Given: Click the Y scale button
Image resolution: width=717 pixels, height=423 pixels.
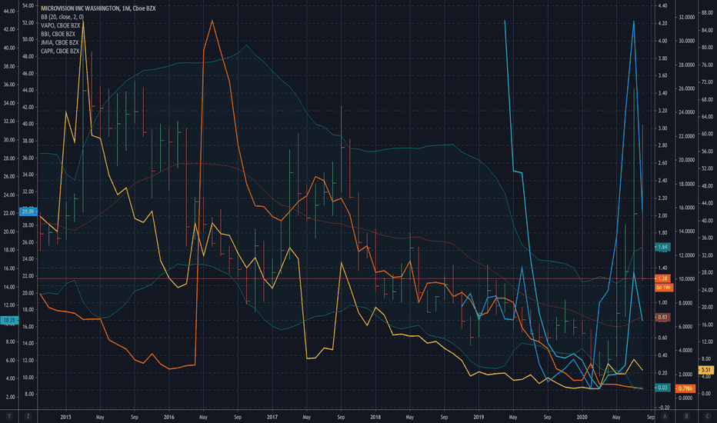Looking at the screenshot, I should (x=9, y=416).
